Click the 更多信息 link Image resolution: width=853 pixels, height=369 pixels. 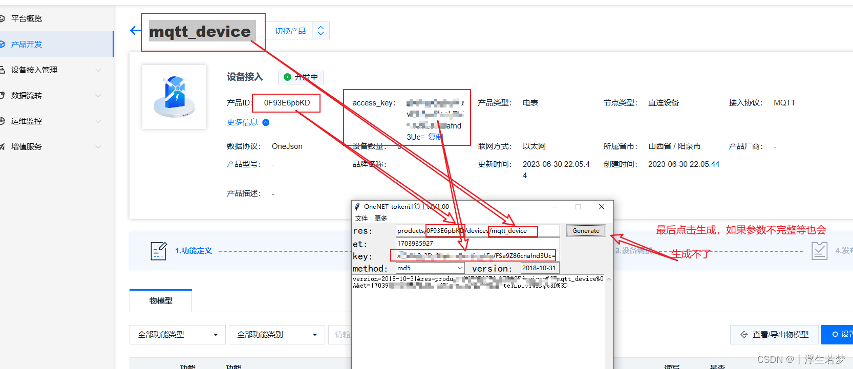242,122
